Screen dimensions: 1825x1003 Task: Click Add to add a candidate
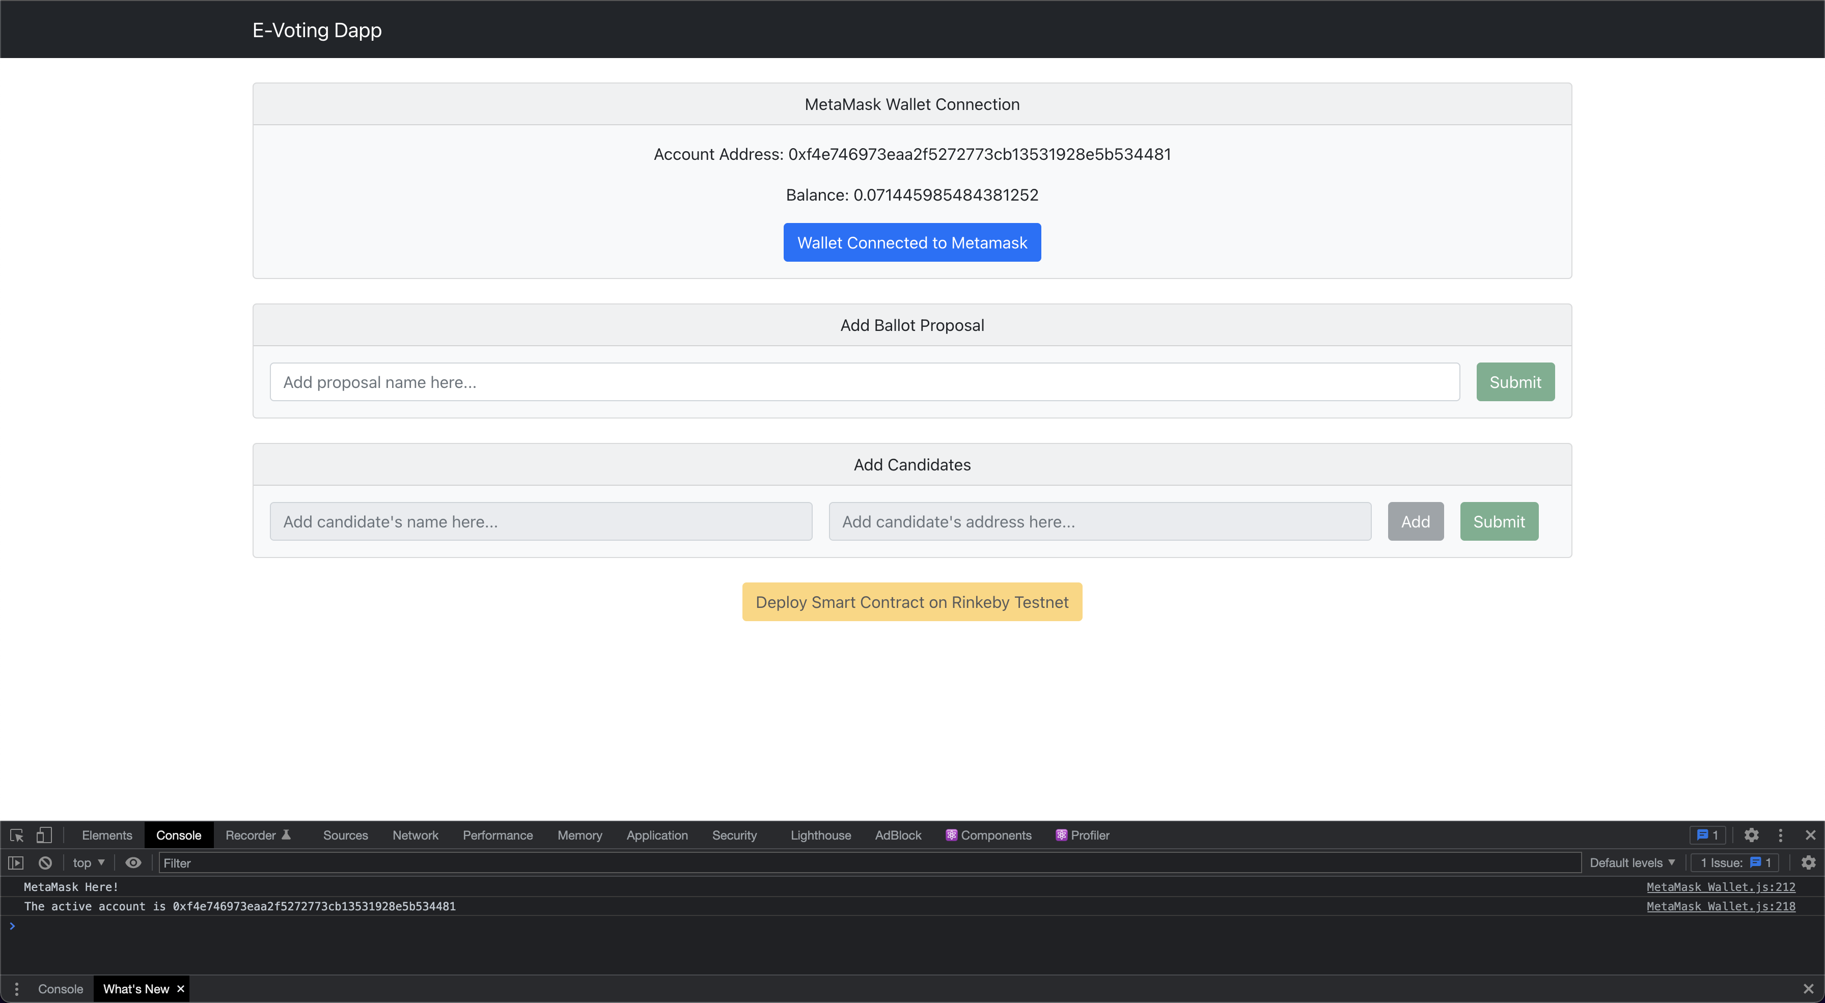pos(1415,521)
